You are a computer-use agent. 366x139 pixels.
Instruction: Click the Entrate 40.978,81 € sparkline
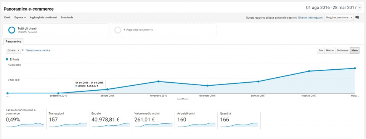(111, 125)
